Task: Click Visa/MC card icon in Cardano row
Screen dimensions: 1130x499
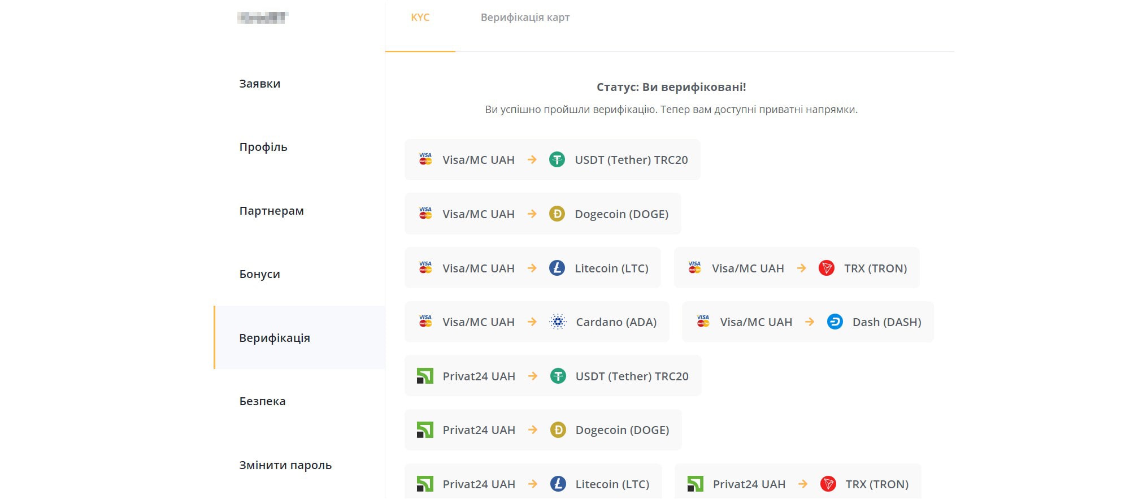Action: click(x=425, y=322)
